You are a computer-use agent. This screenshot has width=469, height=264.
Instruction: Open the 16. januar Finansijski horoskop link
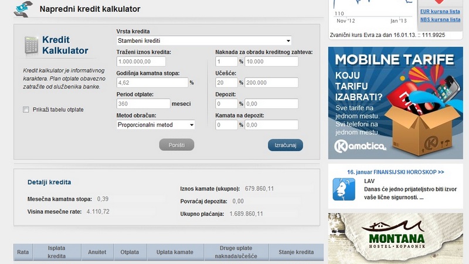click(395, 172)
